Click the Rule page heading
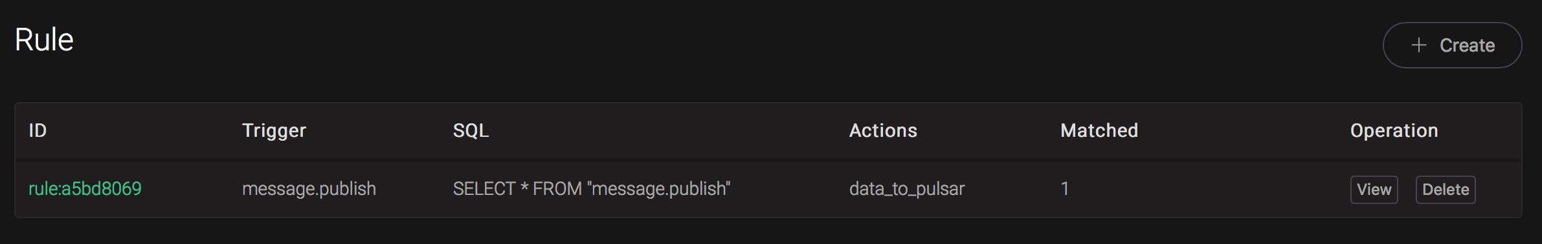The width and height of the screenshot is (1542, 244). tap(44, 39)
